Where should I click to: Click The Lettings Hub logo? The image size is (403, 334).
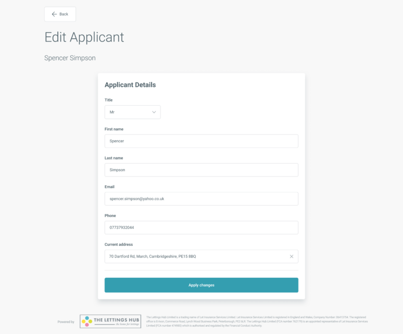(x=110, y=321)
